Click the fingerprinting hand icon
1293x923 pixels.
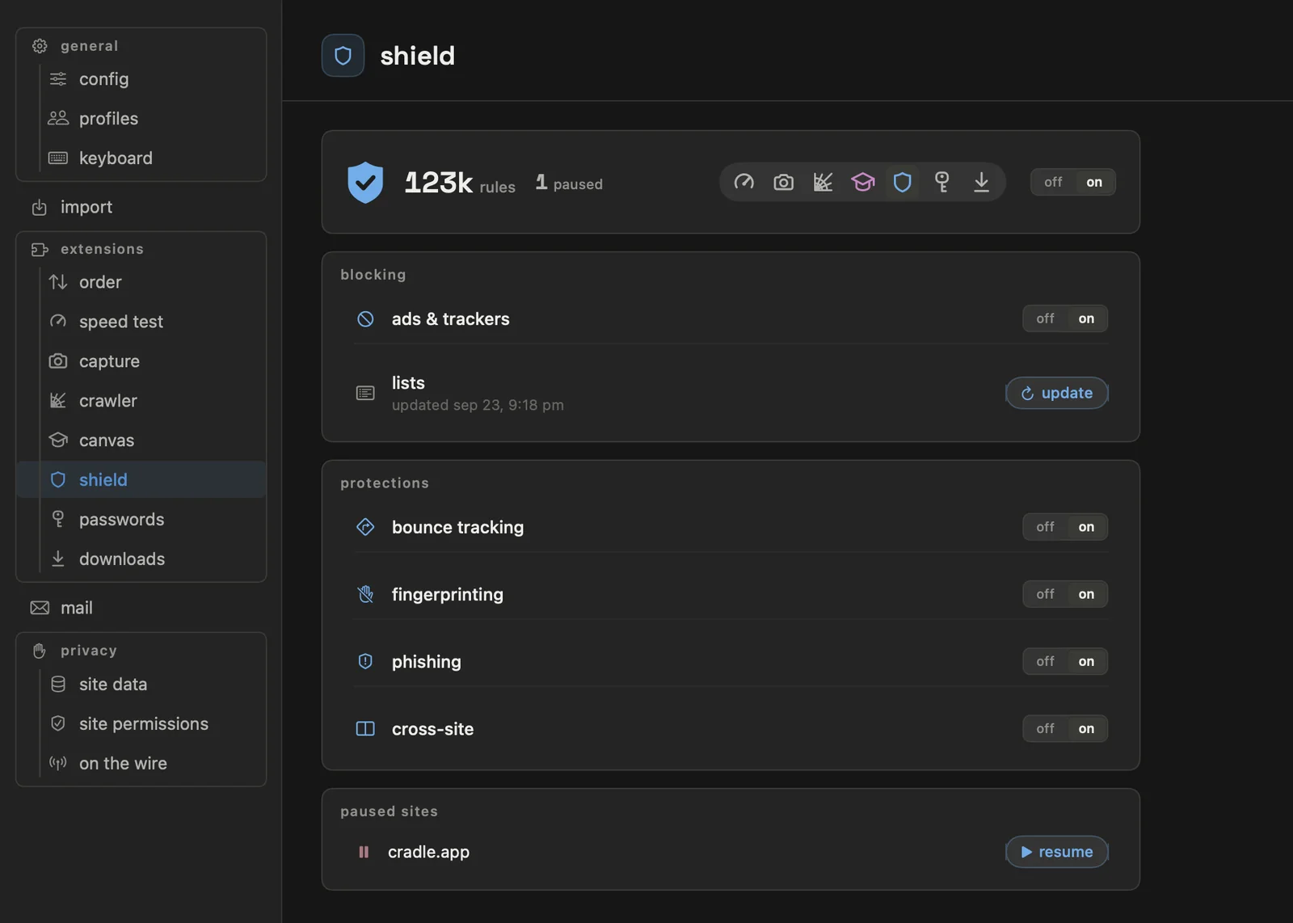[365, 594]
